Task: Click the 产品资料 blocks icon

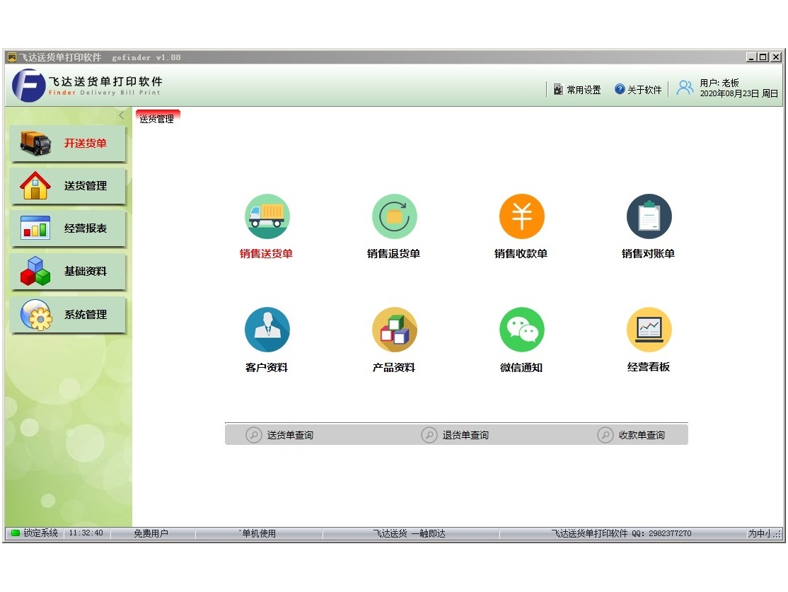Action: (x=394, y=330)
